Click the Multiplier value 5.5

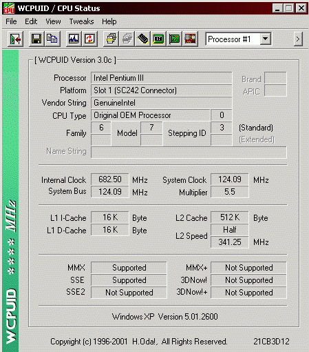(x=230, y=192)
